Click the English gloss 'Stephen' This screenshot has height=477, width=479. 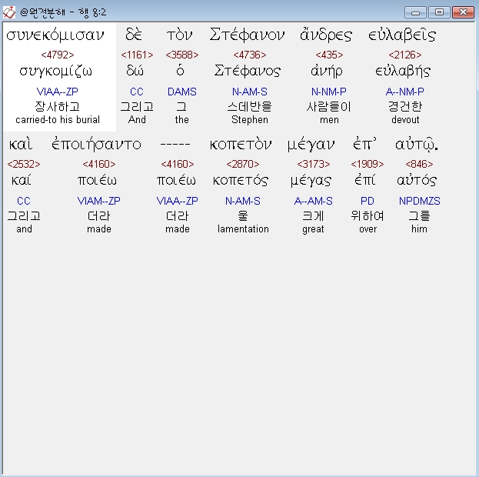point(250,119)
